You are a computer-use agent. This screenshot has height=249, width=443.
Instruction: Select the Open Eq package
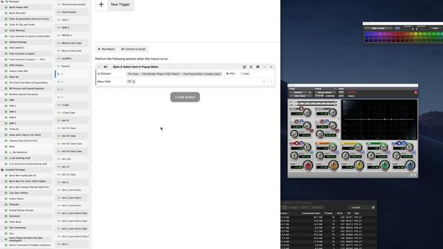click(26, 77)
